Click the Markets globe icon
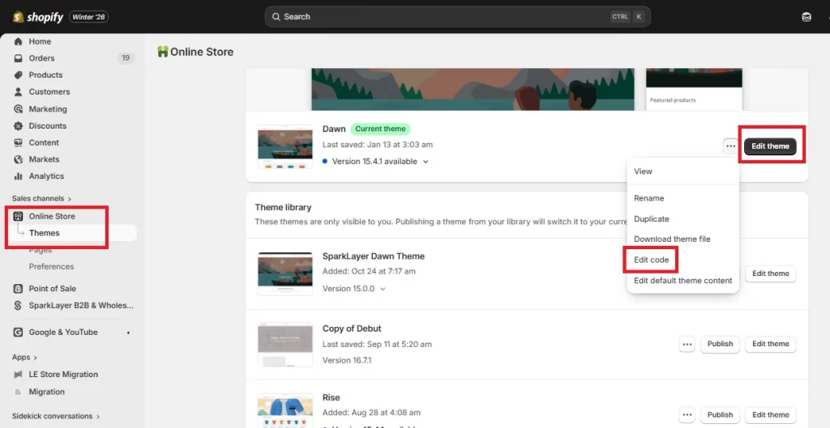Image resolution: width=830 pixels, height=428 pixels. 19,159
